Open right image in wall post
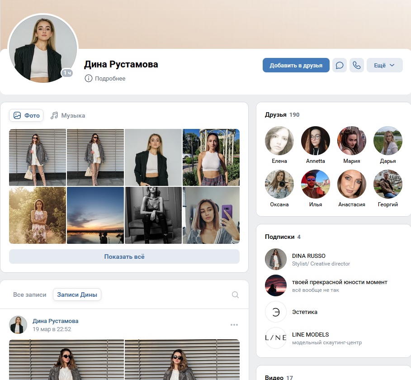411x380 pixels. pyautogui.click(x=182, y=360)
